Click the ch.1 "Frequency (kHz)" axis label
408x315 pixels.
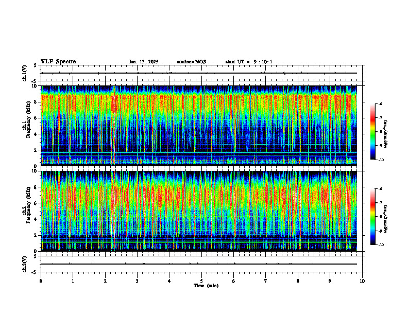point(28,119)
